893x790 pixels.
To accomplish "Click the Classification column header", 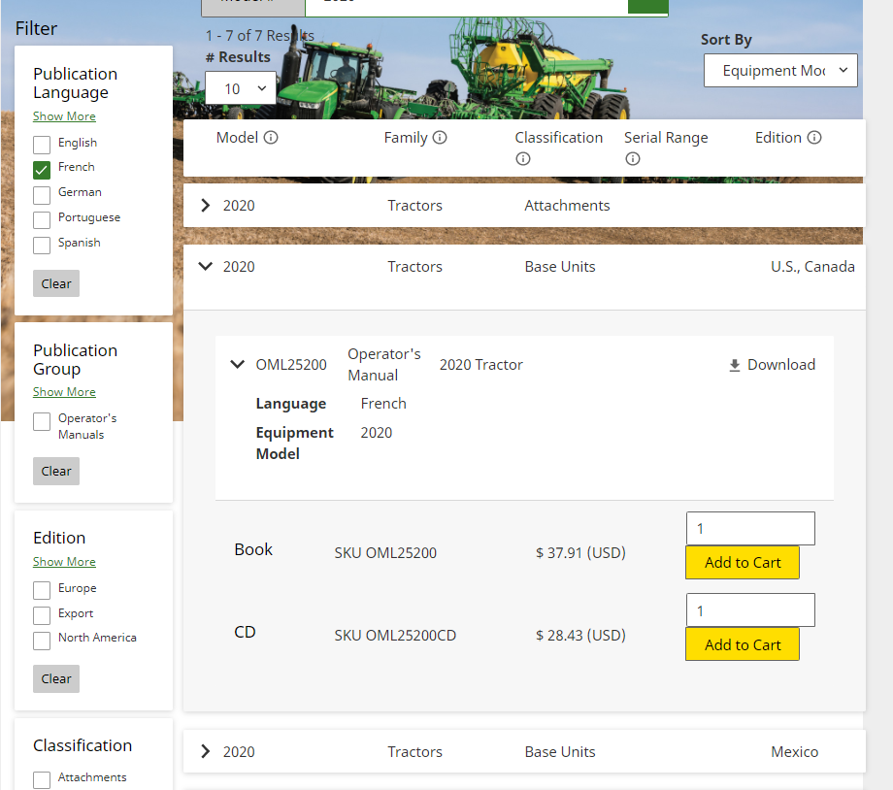I will click(x=559, y=137).
